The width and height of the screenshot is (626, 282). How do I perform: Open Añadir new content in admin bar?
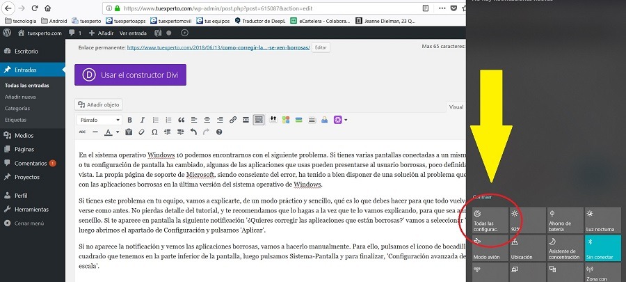101,33
